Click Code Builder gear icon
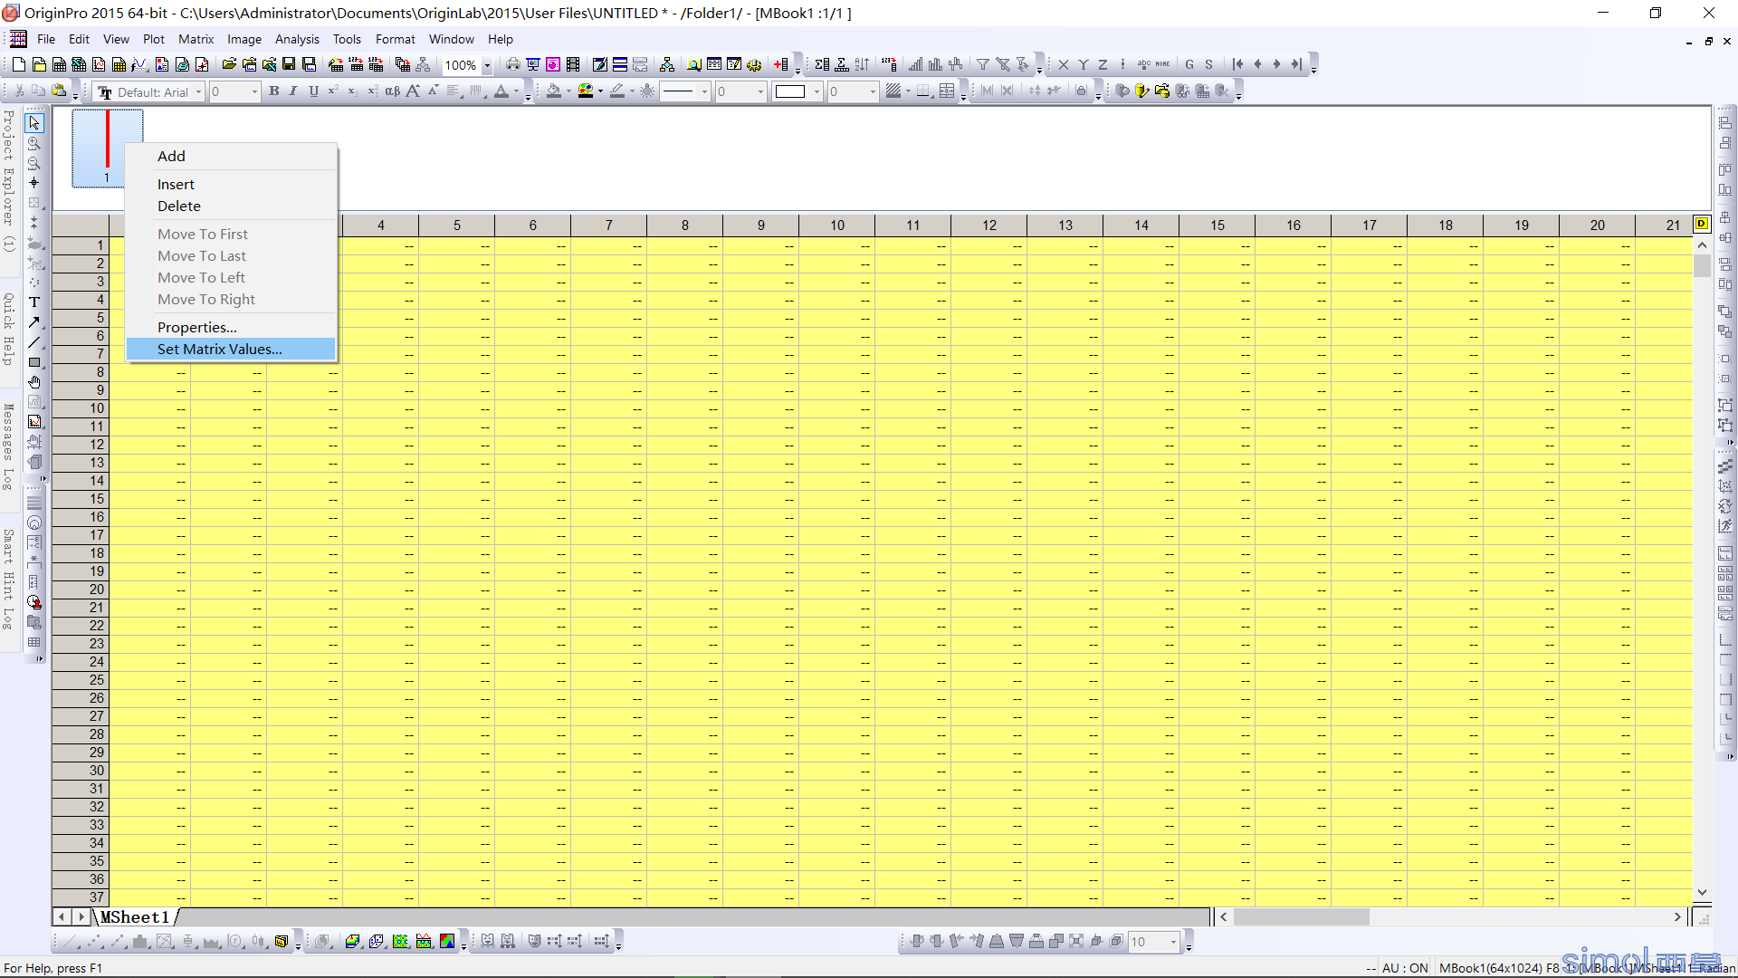 tap(754, 64)
